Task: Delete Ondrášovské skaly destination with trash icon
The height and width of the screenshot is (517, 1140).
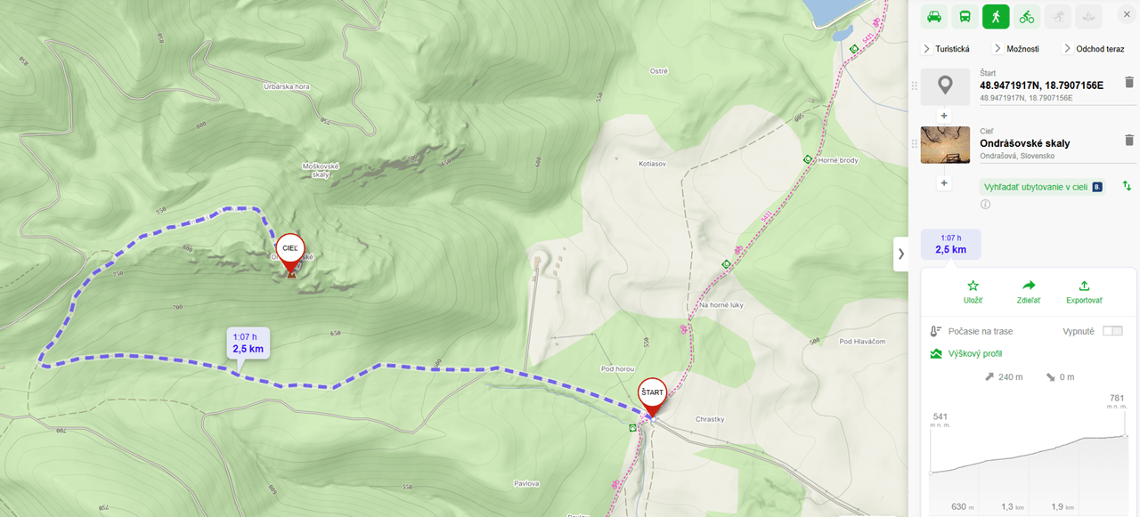Action: coord(1129,141)
